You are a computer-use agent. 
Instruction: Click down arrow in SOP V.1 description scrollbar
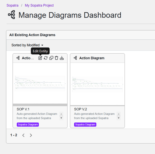61,118
